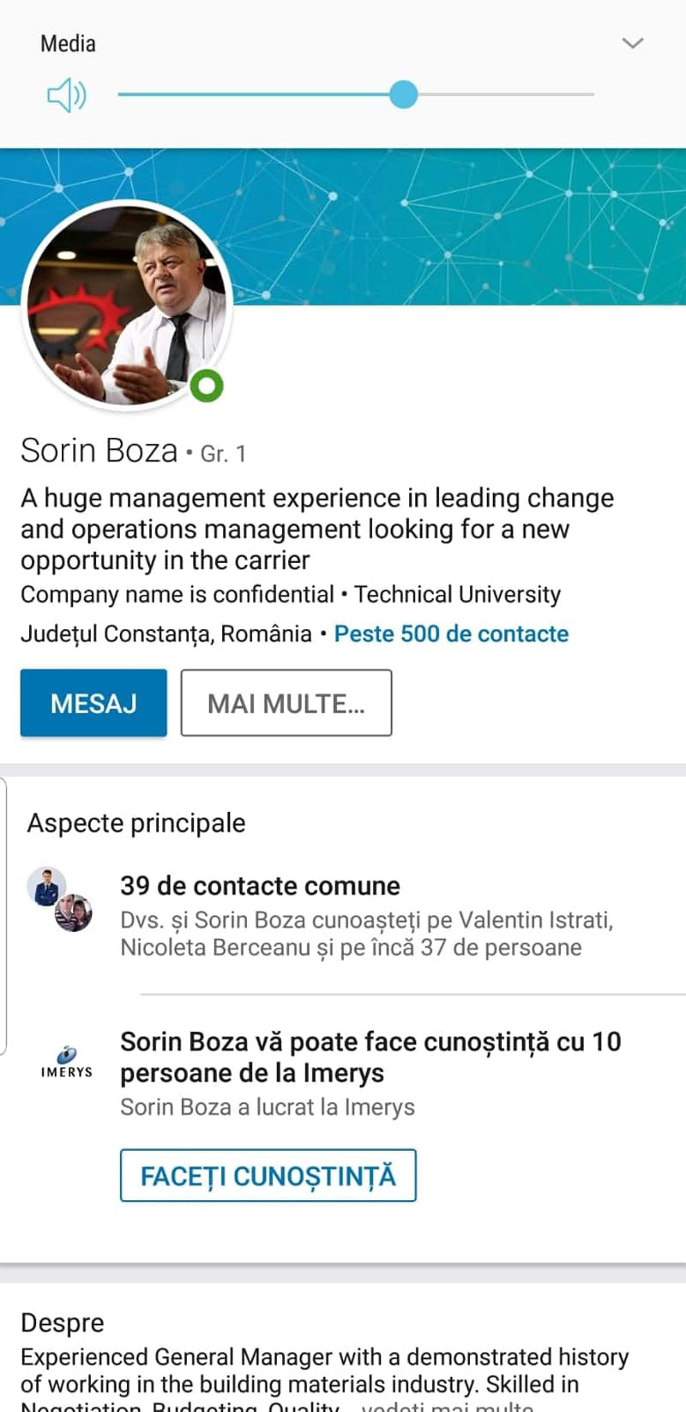Click the "Gr. 1" connection degree badge

pyautogui.click(x=223, y=453)
